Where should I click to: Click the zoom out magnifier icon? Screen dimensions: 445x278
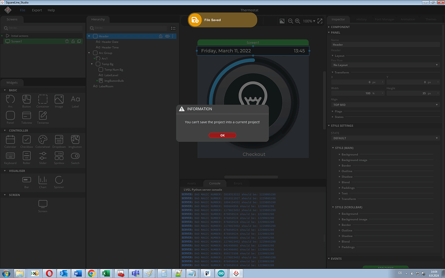click(290, 21)
